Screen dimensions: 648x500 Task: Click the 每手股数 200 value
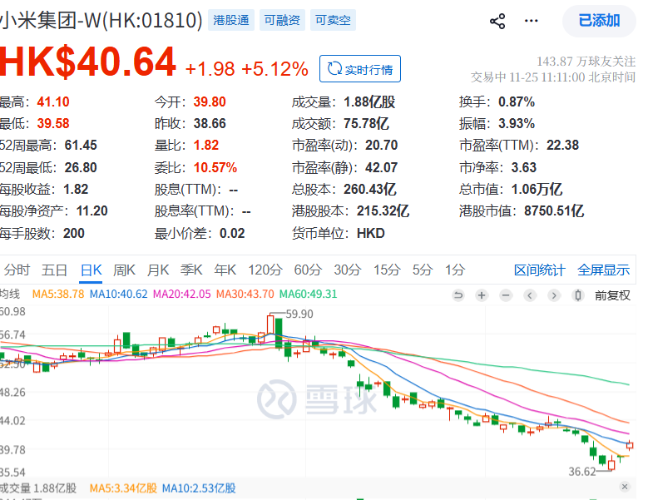tap(73, 234)
